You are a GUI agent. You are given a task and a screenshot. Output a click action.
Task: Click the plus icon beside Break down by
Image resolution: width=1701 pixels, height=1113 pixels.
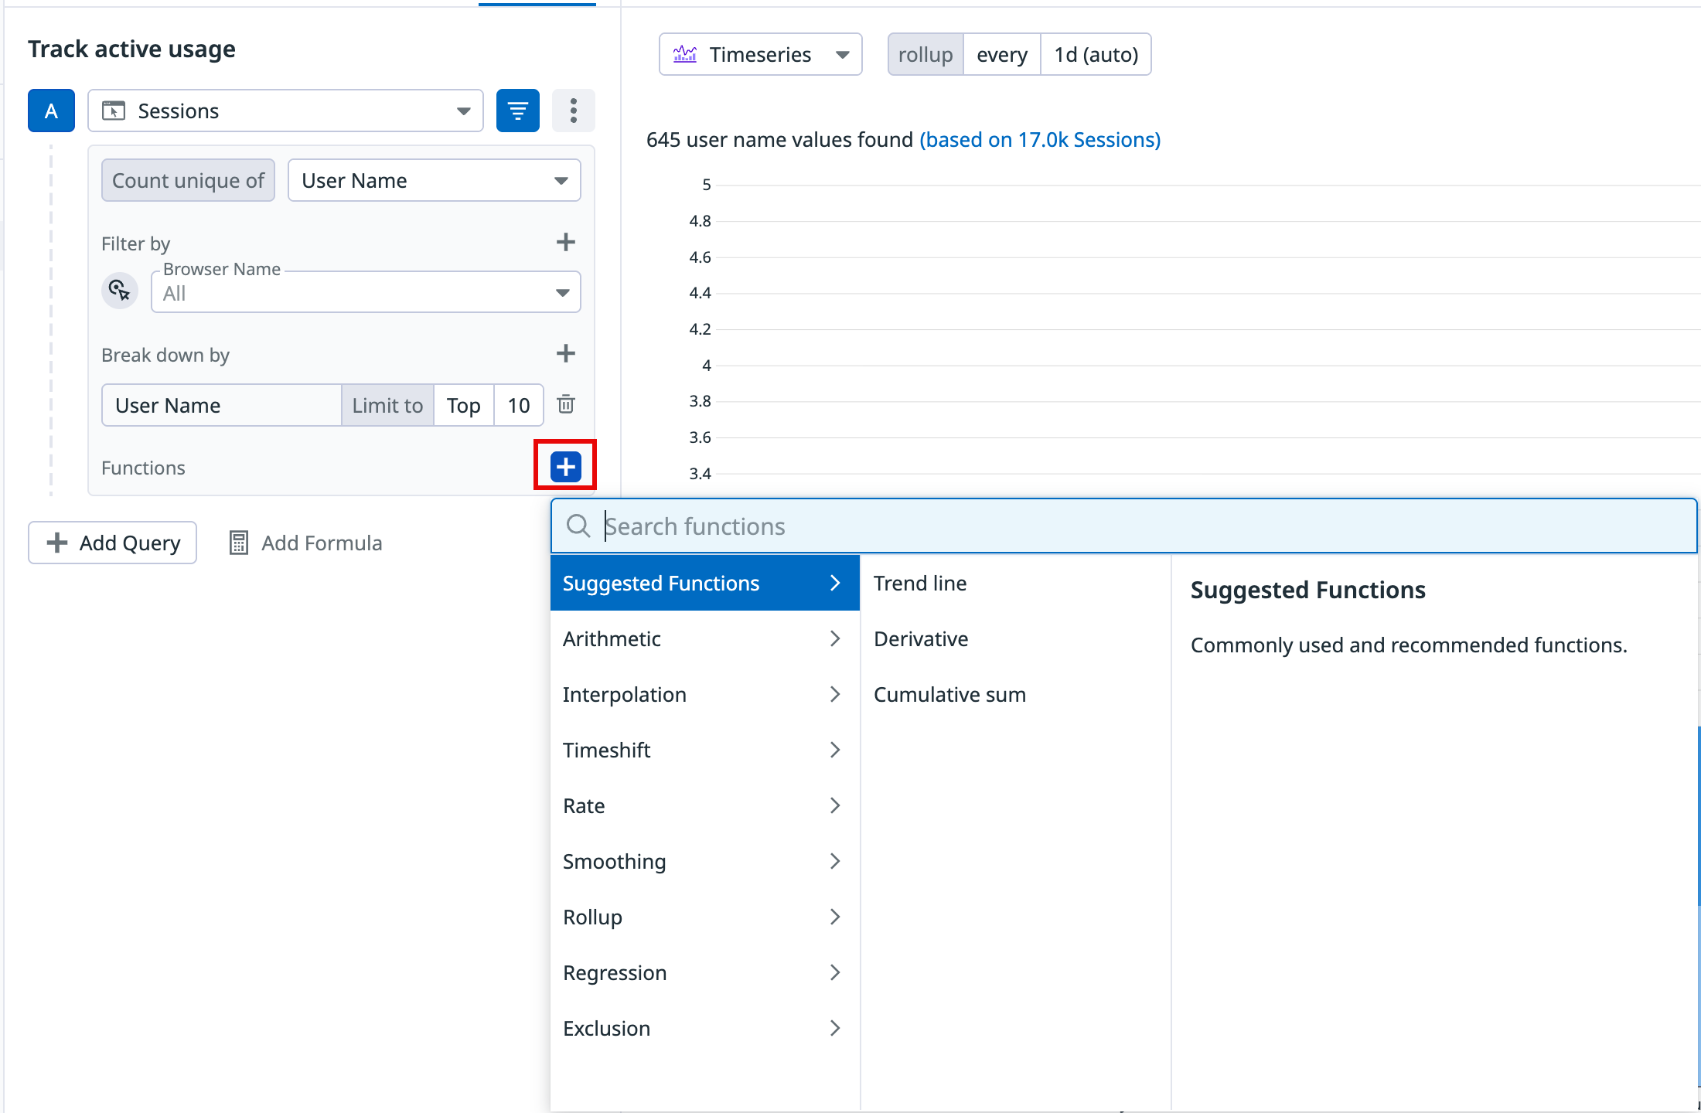tap(565, 354)
